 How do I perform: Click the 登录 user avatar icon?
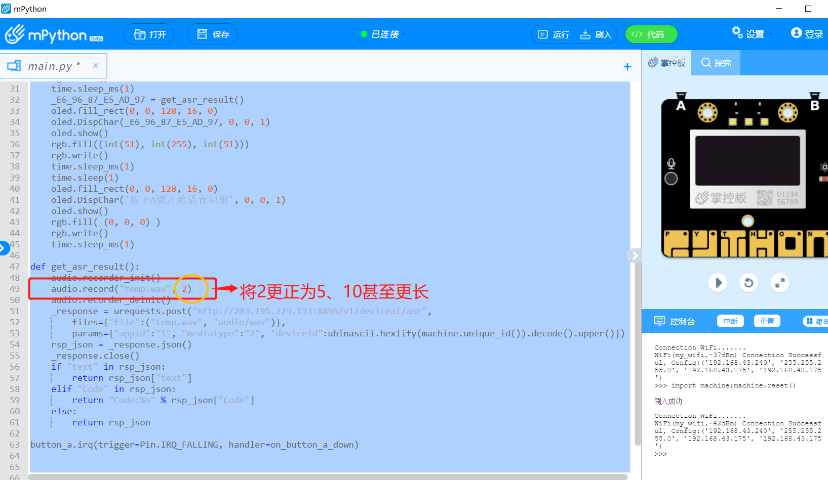point(796,33)
